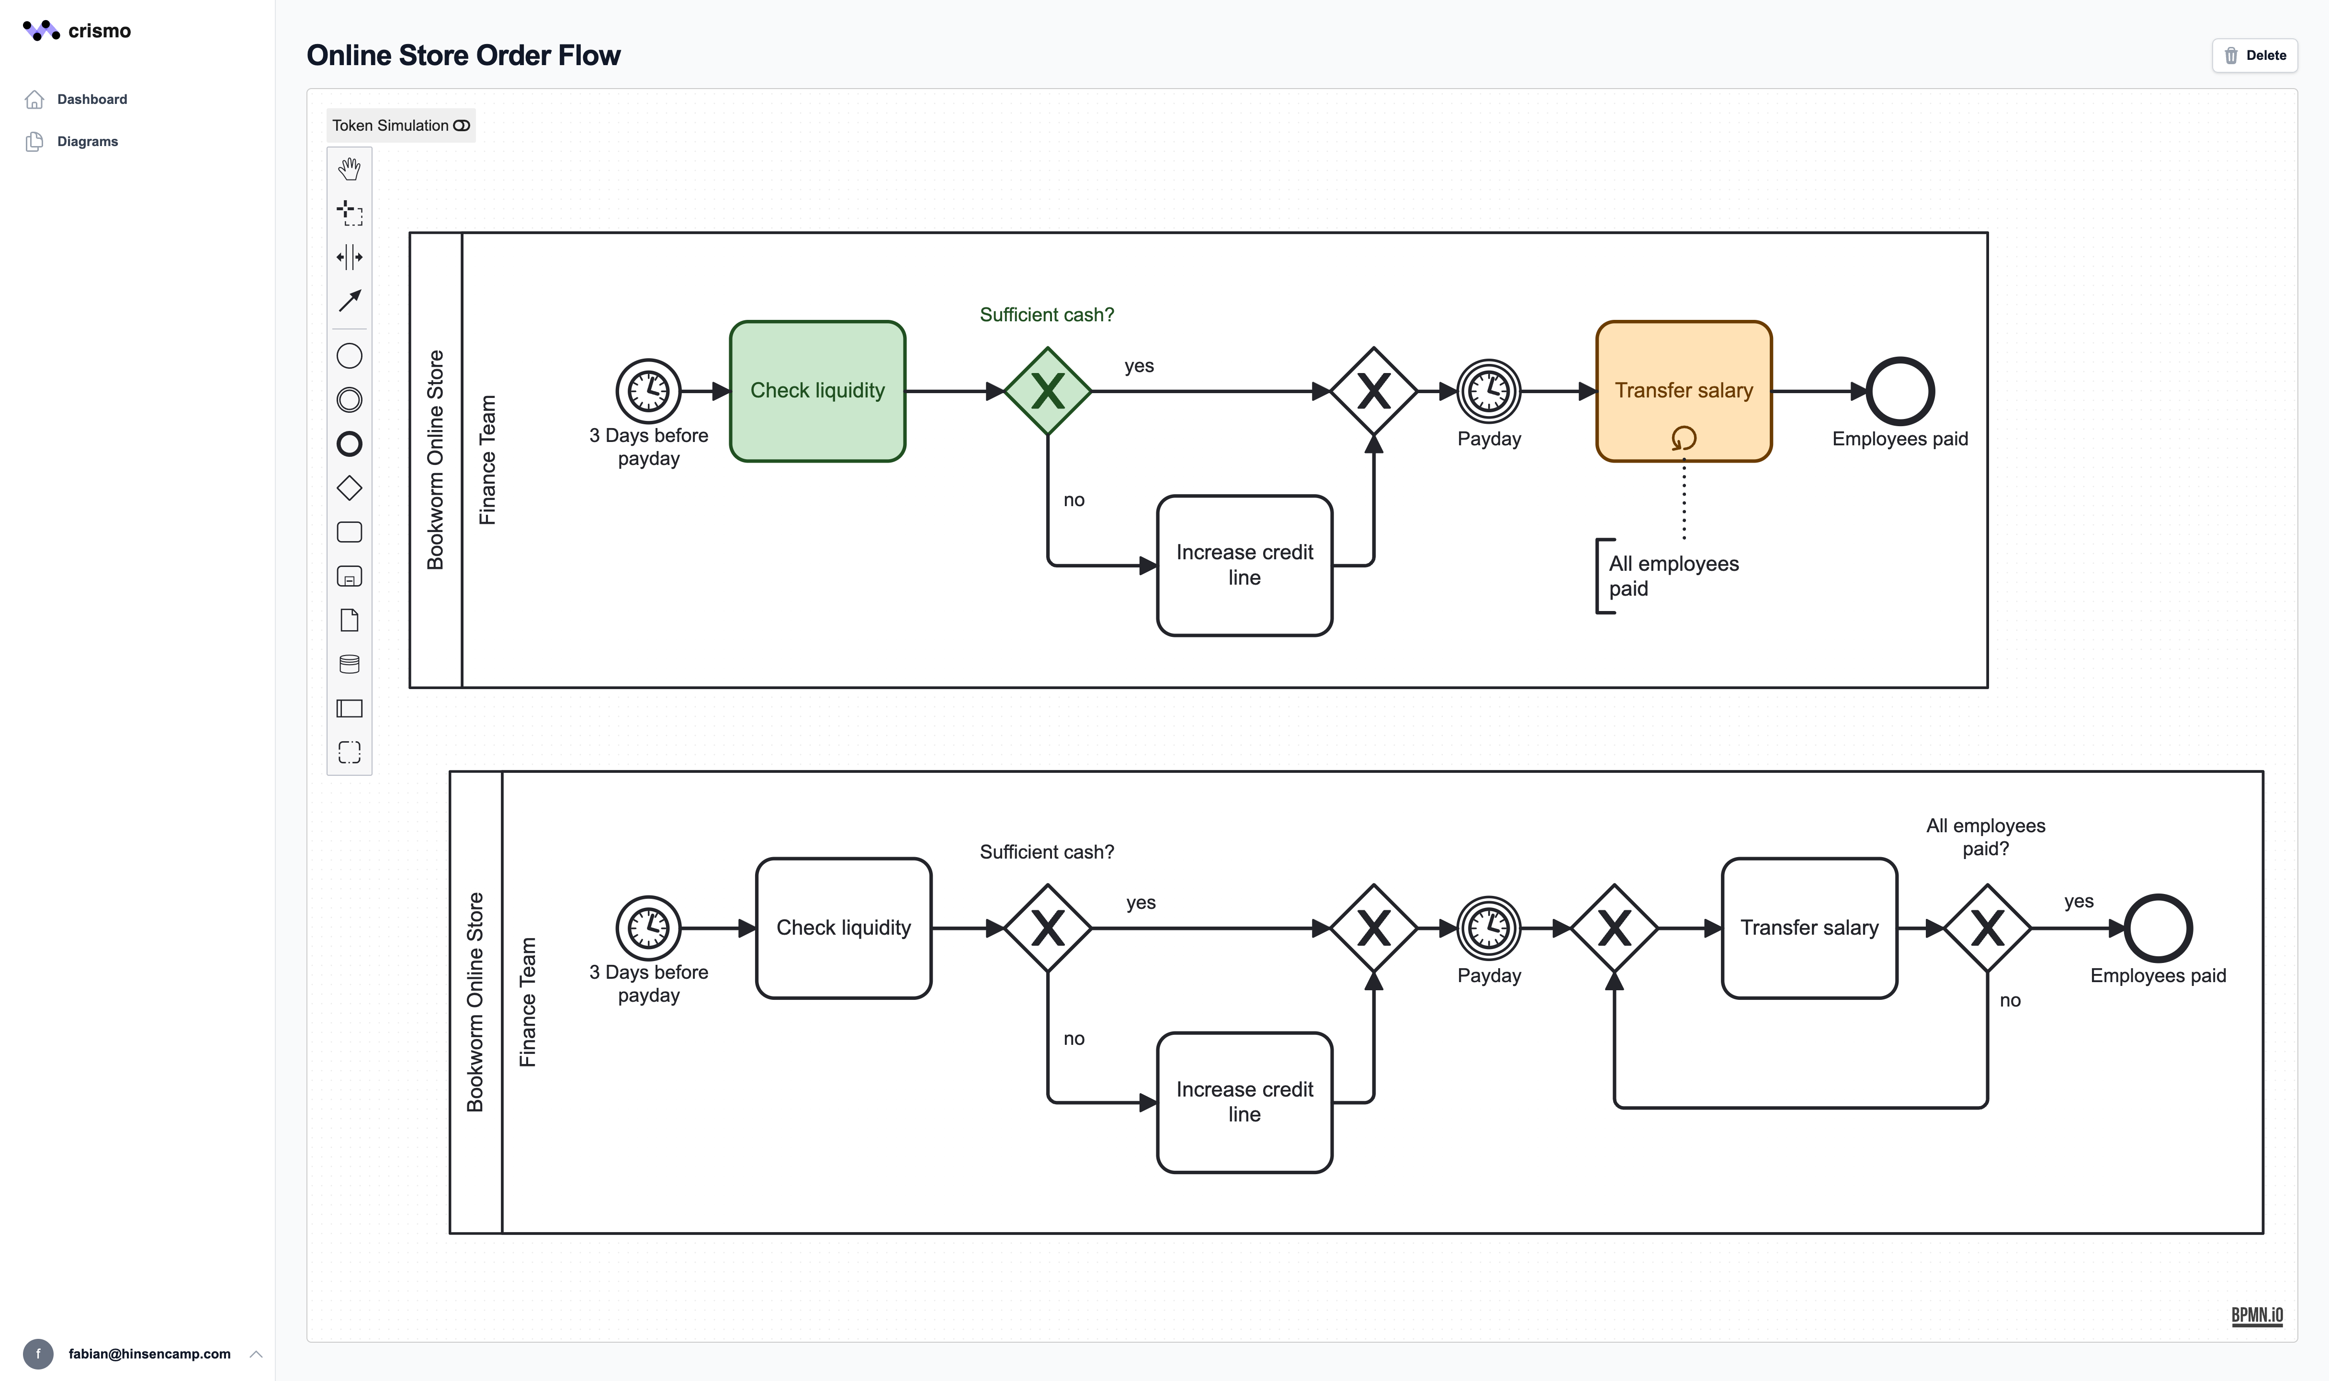Click 'All employees paid?' label text
The width and height of the screenshot is (2329, 1381).
click(1986, 837)
